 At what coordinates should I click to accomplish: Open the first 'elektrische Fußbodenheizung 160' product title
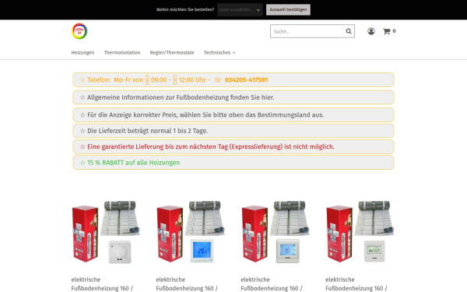coord(102,284)
